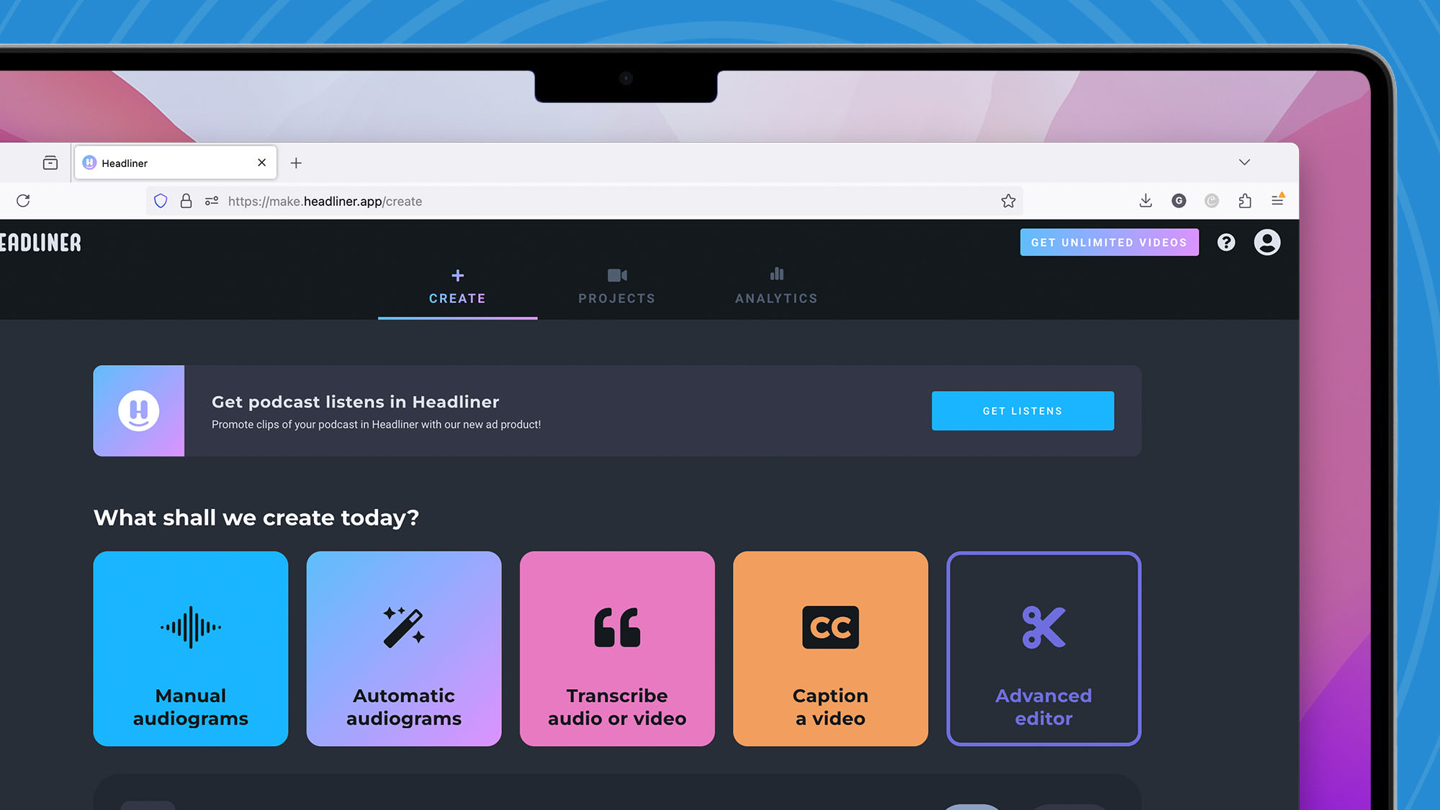Image resolution: width=1440 pixels, height=810 pixels.
Task: Click the browser bookmark star icon
Action: [x=1008, y=201]
